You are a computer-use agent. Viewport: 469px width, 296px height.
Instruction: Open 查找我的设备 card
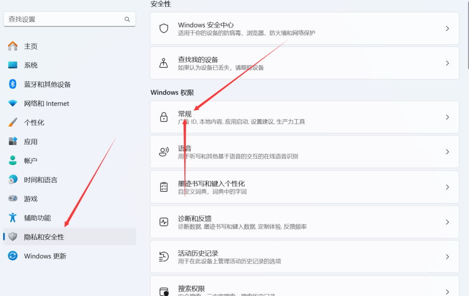click(x=305, y=63)
